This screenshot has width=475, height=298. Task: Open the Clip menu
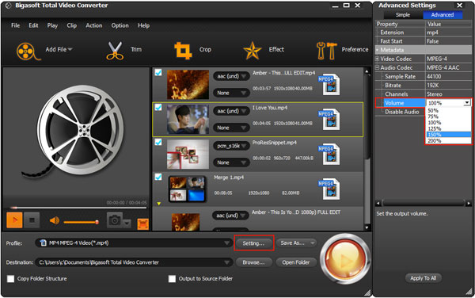coord(72,25)
